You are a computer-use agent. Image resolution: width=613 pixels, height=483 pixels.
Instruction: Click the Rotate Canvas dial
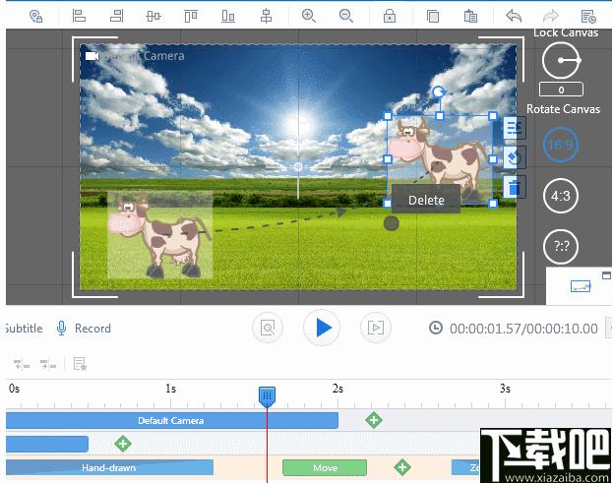[561, 60]
